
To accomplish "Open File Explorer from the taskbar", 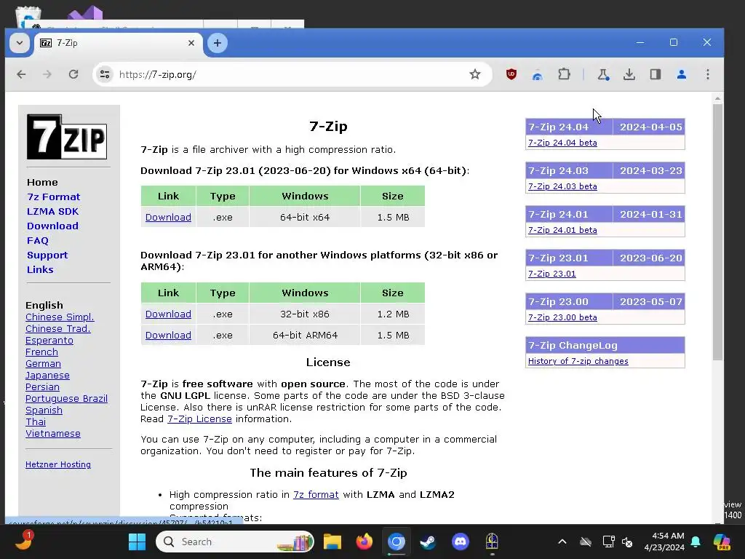I will coord(332,542).
